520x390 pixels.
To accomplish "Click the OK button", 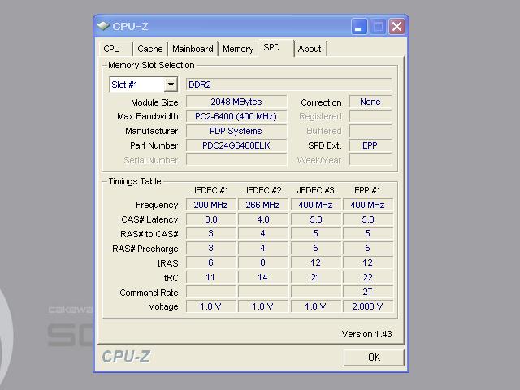I will tap(374, 357).
